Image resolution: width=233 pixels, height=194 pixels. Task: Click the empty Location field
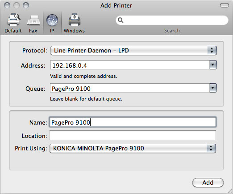point(133,135)
